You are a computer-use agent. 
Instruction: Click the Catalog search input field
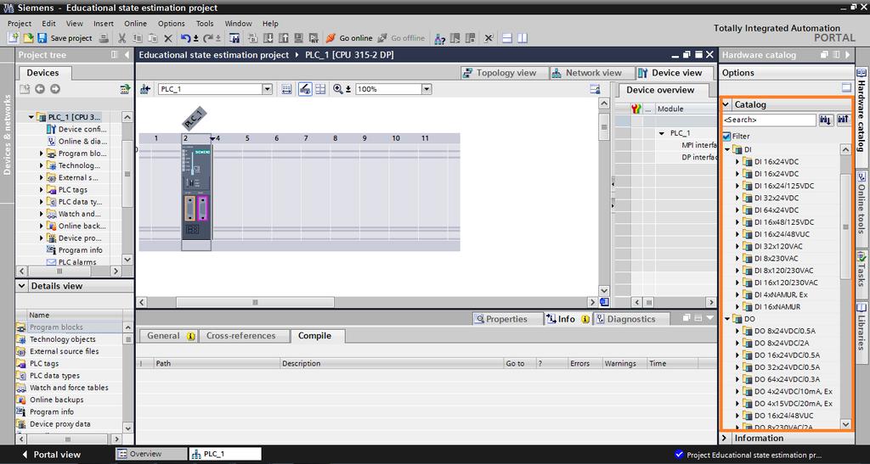769,120
